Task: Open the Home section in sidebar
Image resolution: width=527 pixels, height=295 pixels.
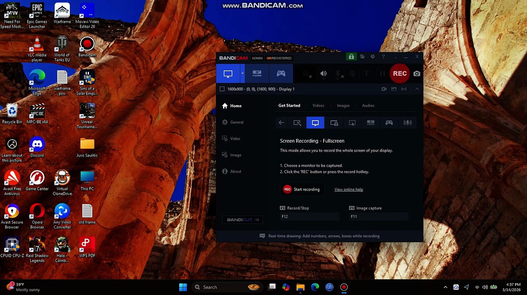Action: click(x=232, y=106)
